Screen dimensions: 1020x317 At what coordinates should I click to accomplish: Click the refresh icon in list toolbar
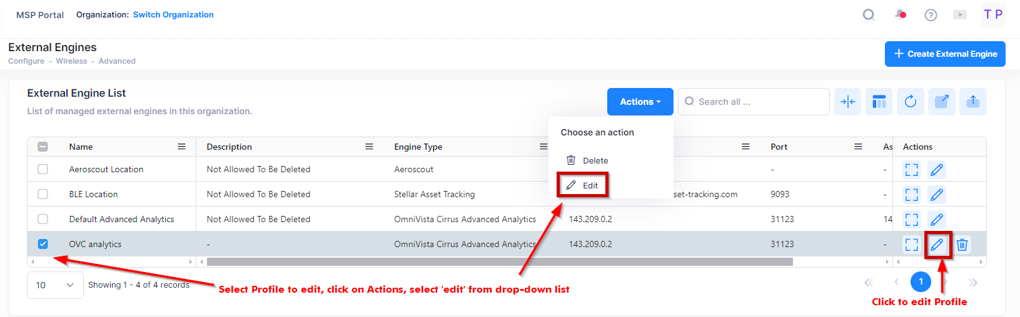910,102
